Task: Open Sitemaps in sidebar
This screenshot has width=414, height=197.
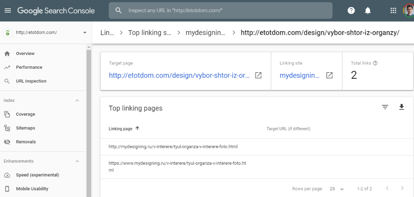Action: [x=26, y=128]
